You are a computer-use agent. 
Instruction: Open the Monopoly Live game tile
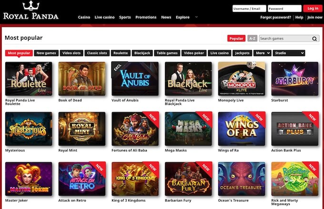(242, 79)
